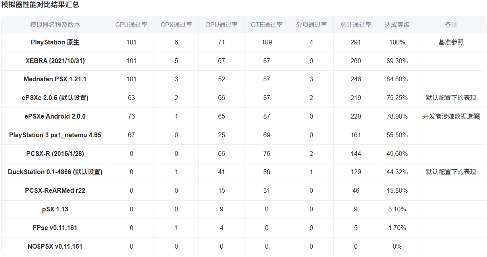Click the GPU value 41

tap(221, 172)
